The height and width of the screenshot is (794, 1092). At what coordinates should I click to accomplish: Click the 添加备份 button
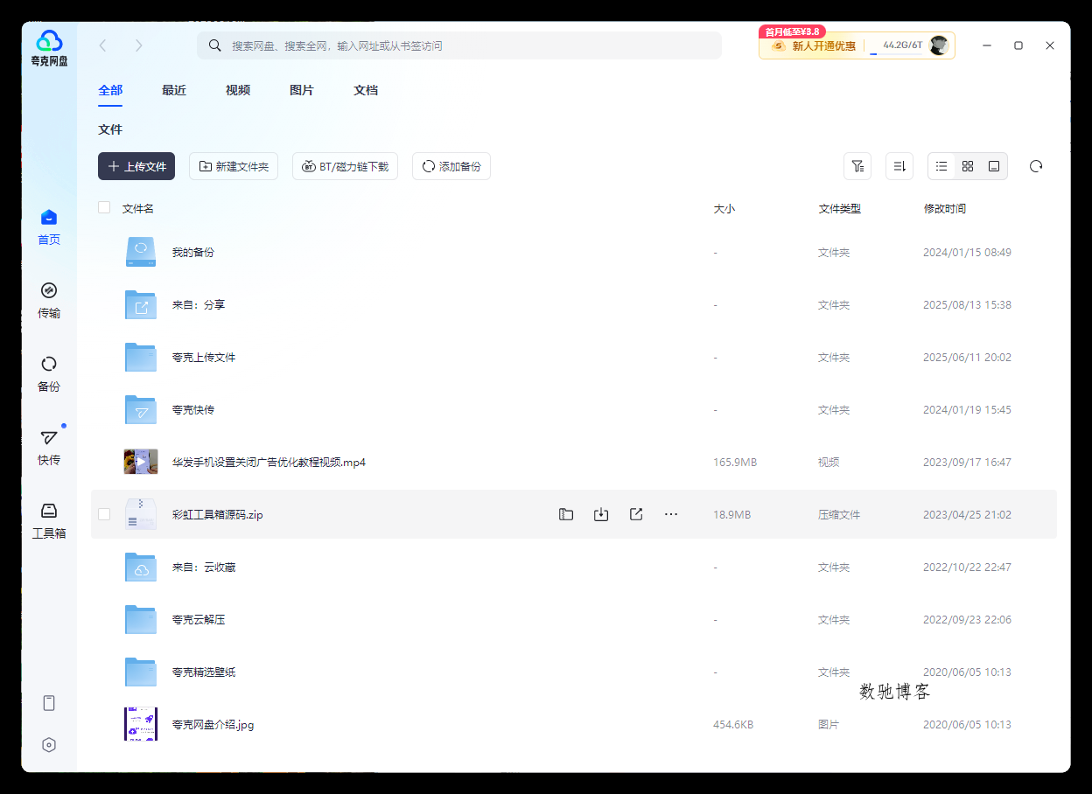[451, 166]
